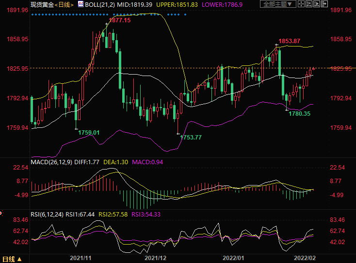Image resolution: width=356 pixels, height=263 pixels.
Task: Click the 1877.15 high price marker
Action: click(119, 21)
